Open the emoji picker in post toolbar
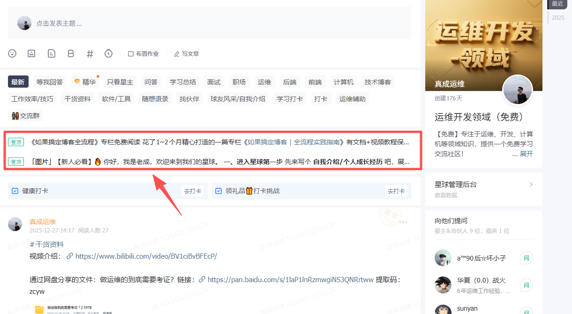Screen dimensions: 572x314 [x=13, y=53]
